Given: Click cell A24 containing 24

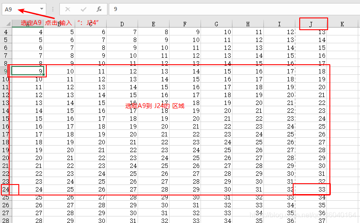Looking at the screenshot, I should [x=28, y=189].
